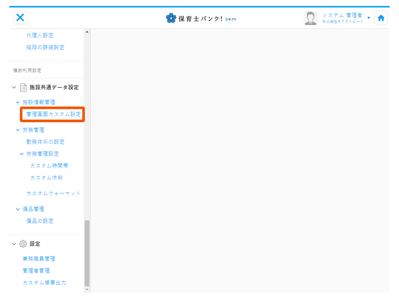Open the システム 管理者 account dropdown arrow
This screenshot has width=399, height=299.
(x=369, y=18)
